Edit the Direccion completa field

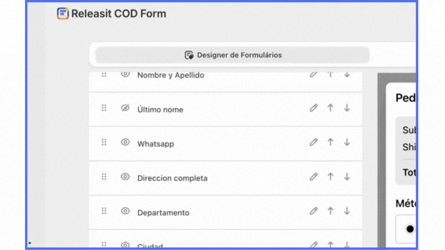click(313, 177)
